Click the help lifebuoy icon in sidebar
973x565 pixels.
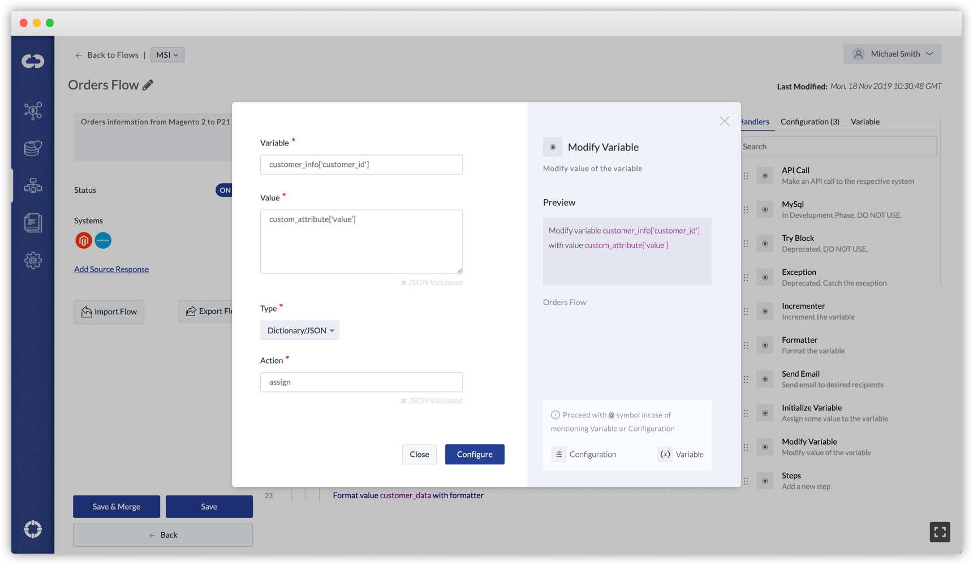[33, 529]
